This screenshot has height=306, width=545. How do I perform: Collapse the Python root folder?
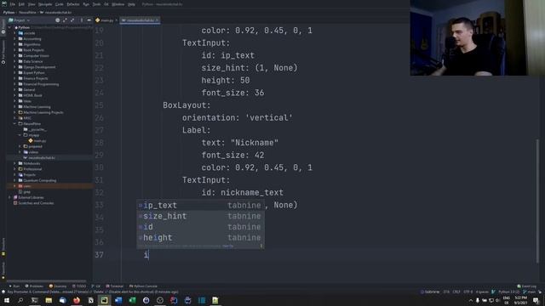[10, 27]
